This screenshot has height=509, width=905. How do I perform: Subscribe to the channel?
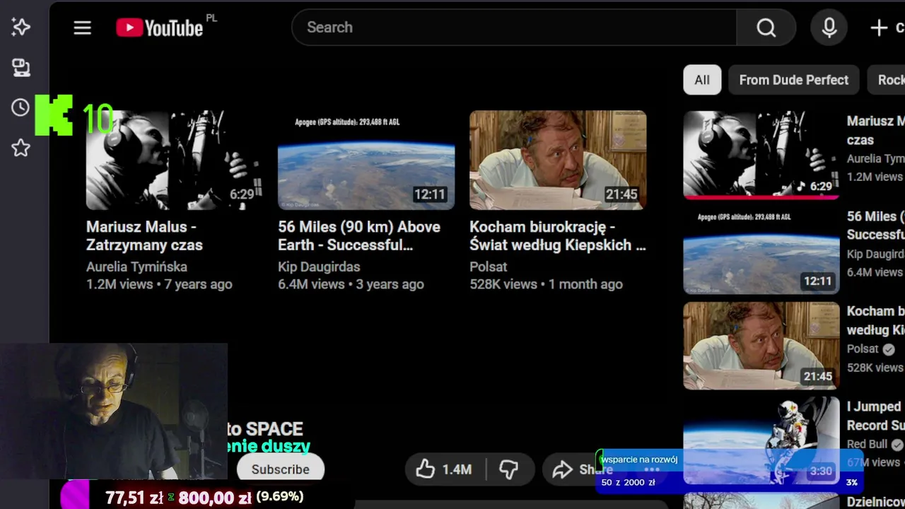[280, 469]
